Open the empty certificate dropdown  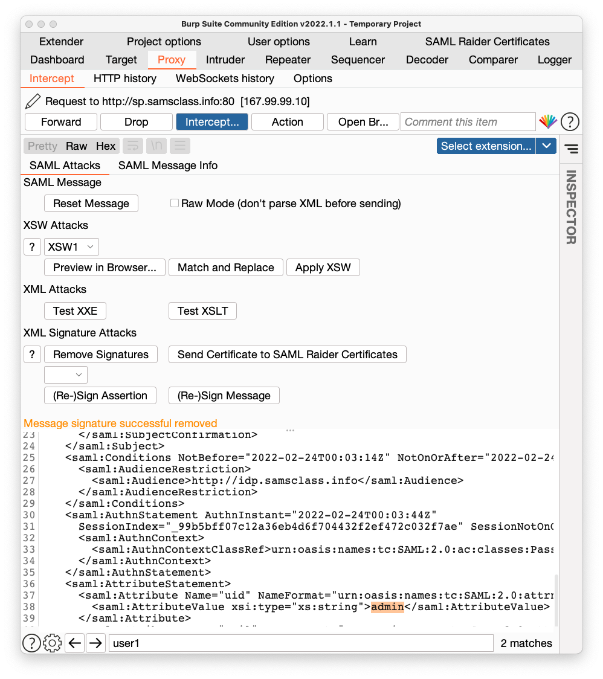pyautogui.click(x=66, y=375)
